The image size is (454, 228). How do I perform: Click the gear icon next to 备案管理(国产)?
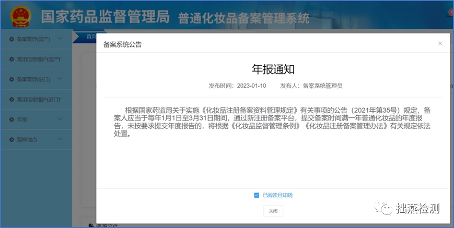(11, 39)
